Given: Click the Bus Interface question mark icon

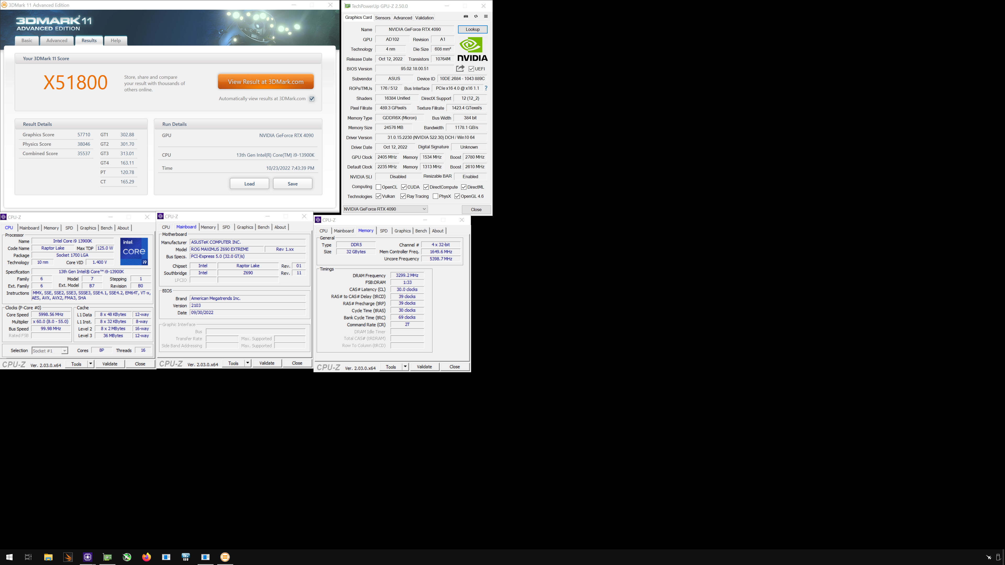Looking at the screenshot, I should coord(486,88).
